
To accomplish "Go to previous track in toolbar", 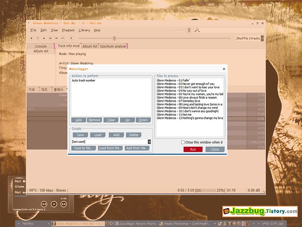I will coord(50,38).
